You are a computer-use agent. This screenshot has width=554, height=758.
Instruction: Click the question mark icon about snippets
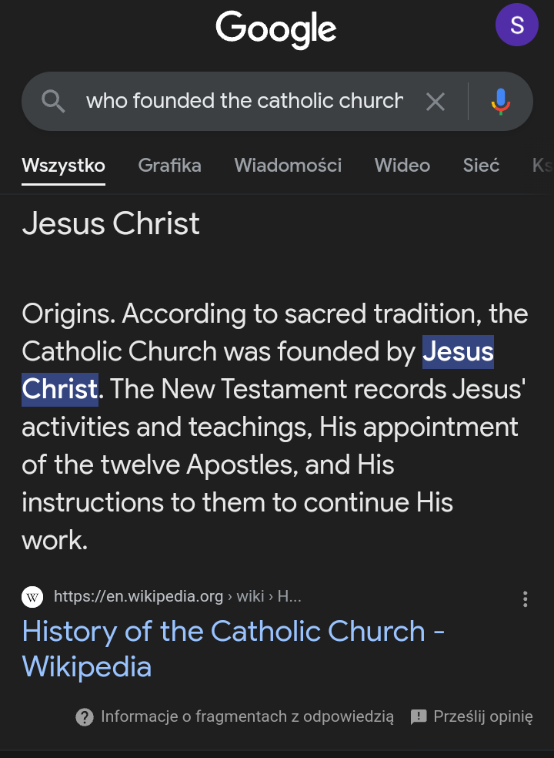tap(85, 717)
